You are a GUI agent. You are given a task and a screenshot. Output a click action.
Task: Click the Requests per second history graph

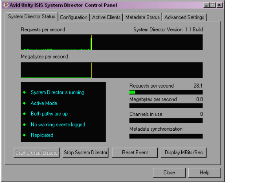111,42
